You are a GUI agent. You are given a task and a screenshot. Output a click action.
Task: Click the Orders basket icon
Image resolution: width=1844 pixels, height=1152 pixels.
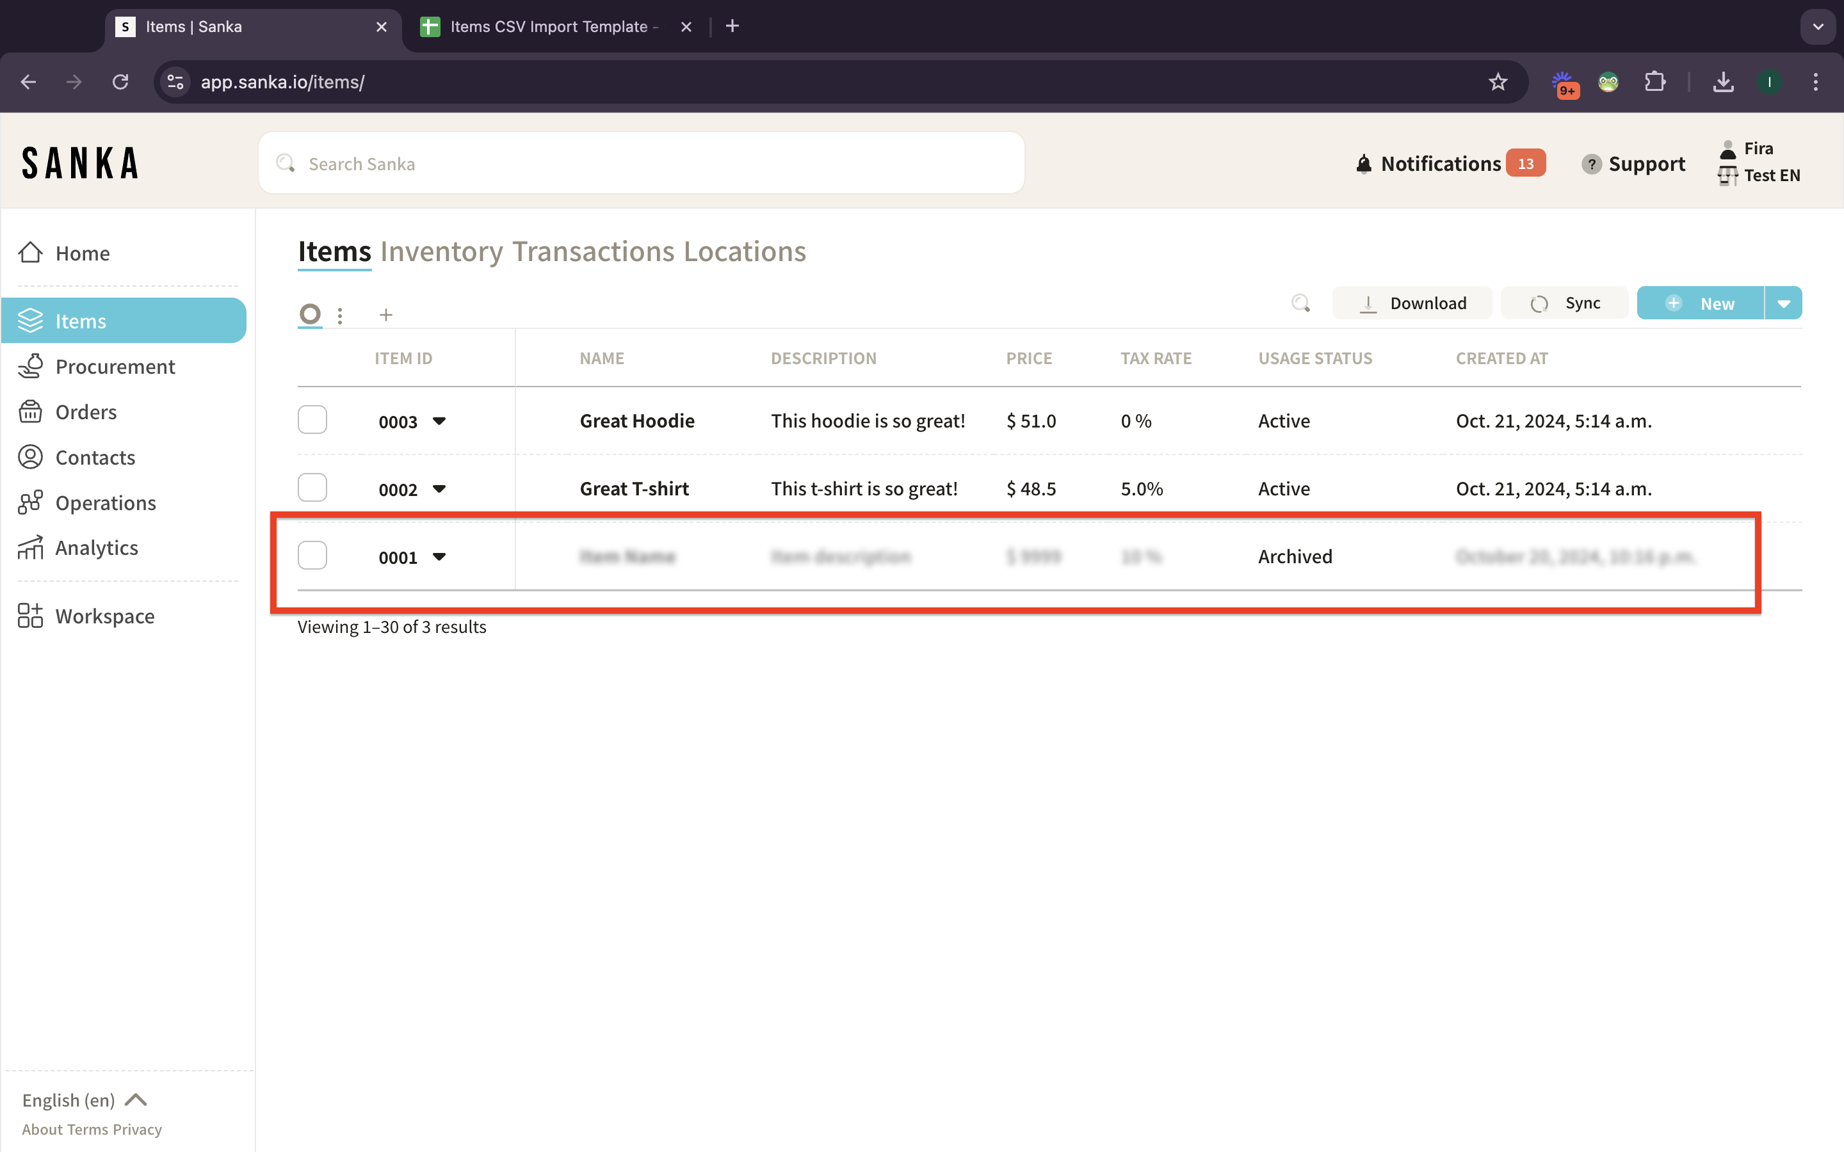[x=31, y=412]
